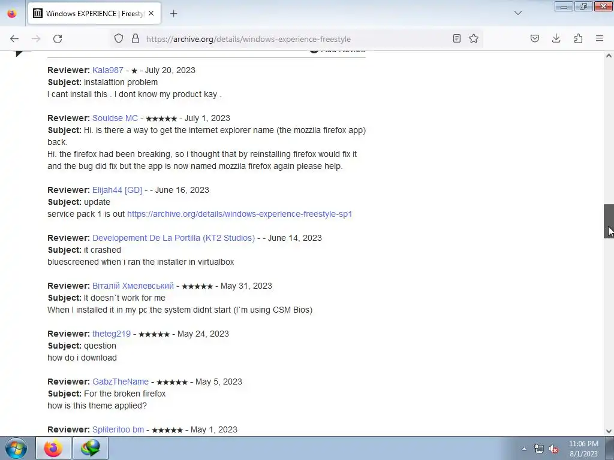Open reviewer Віталій Хмелевський profile
Screen dimensions: 614x460
click(x=133, y=286)
